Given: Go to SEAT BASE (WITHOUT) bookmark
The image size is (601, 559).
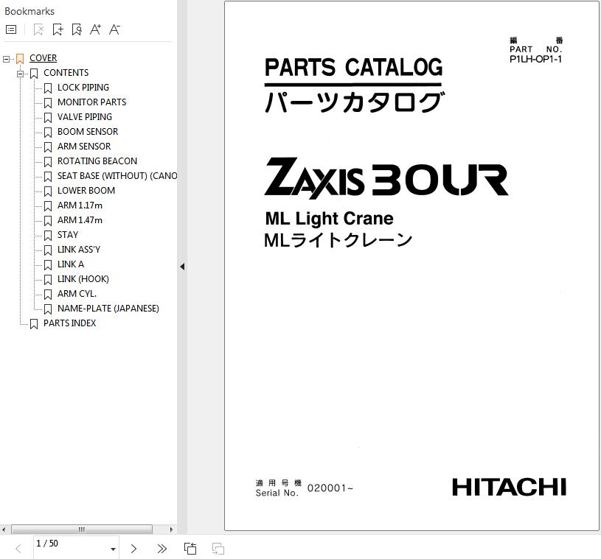Looking at the screenshot, I should point(117,176).
